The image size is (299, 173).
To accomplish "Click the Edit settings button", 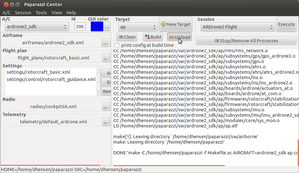I will 106,82.
